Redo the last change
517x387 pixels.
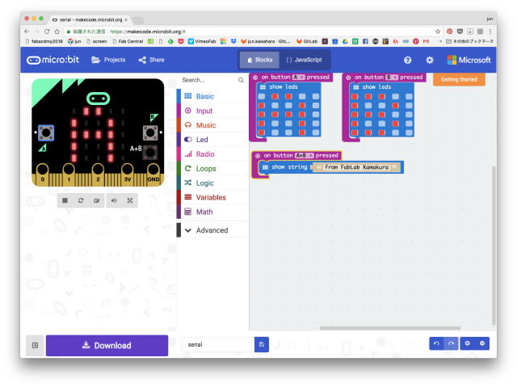[451, 343]
